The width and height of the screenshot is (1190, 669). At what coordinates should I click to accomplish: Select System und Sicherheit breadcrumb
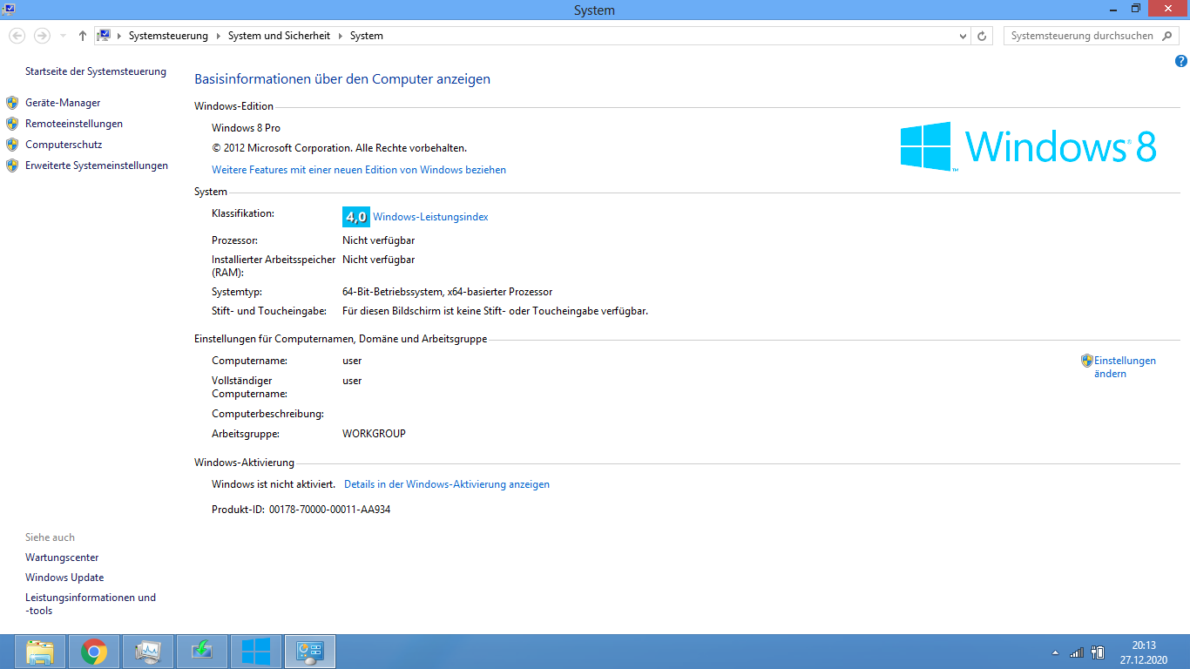[x=279, y=36]
